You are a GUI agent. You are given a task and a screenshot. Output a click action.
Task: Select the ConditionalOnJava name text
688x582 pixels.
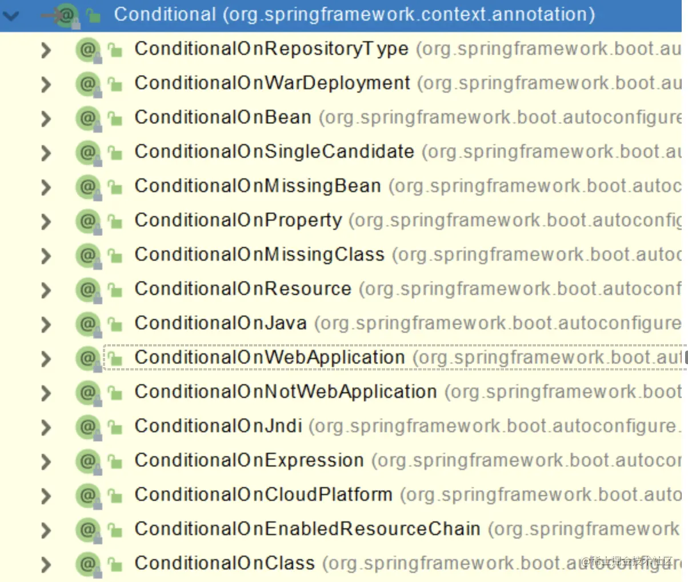tap(221, 324)
